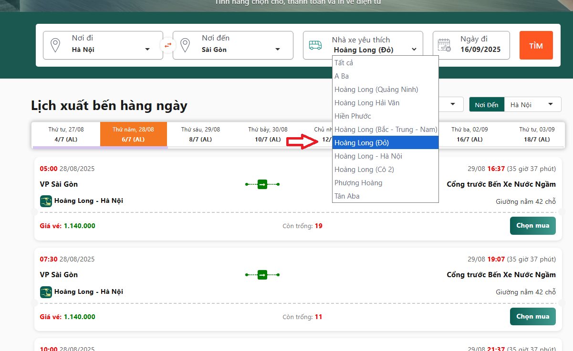
Task: Switch to the Thứ tư, 27/08 tab
Action: pyautogui.click(x=66, y=134)
